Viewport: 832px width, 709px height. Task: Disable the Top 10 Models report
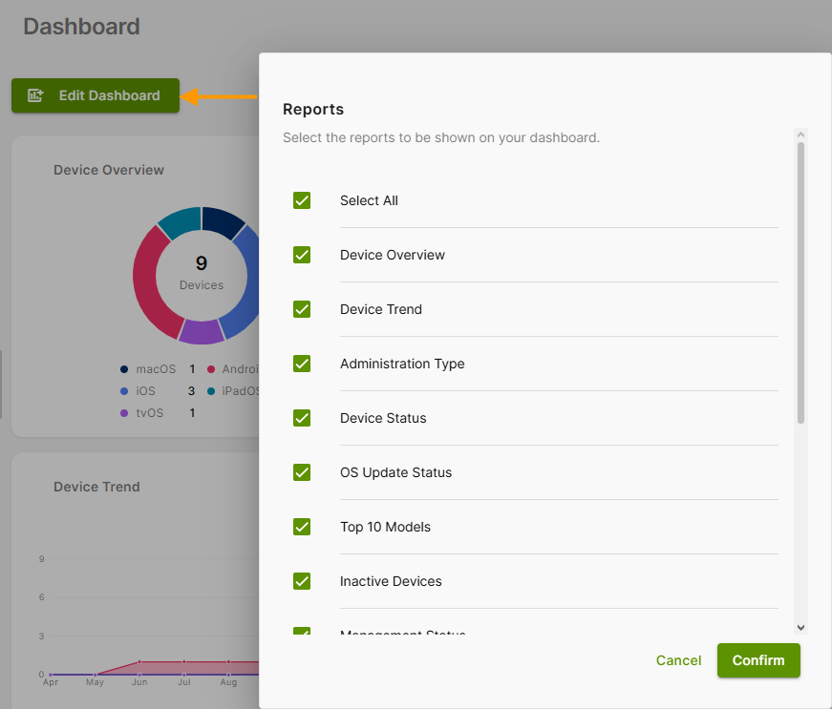302,527
